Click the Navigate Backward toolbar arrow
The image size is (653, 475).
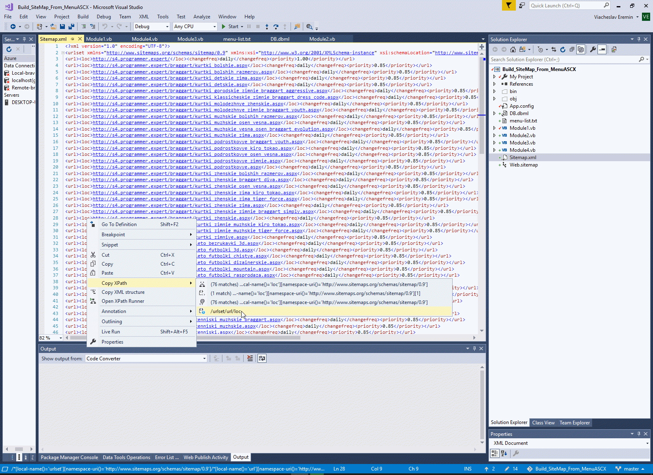click(13, 27)
